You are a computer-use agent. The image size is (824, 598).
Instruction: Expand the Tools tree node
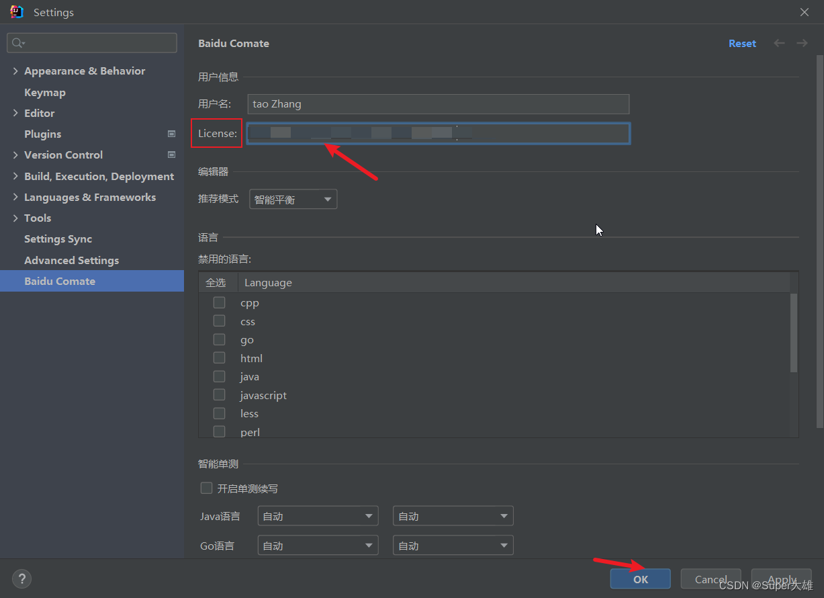15,218
